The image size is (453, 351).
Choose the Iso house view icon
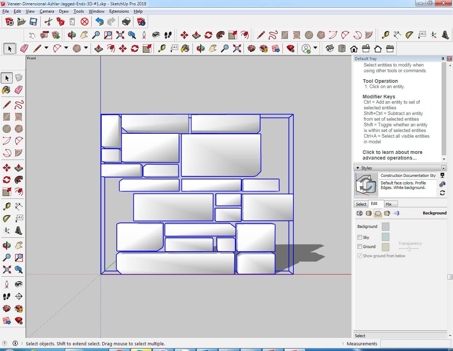click(330, 48)
